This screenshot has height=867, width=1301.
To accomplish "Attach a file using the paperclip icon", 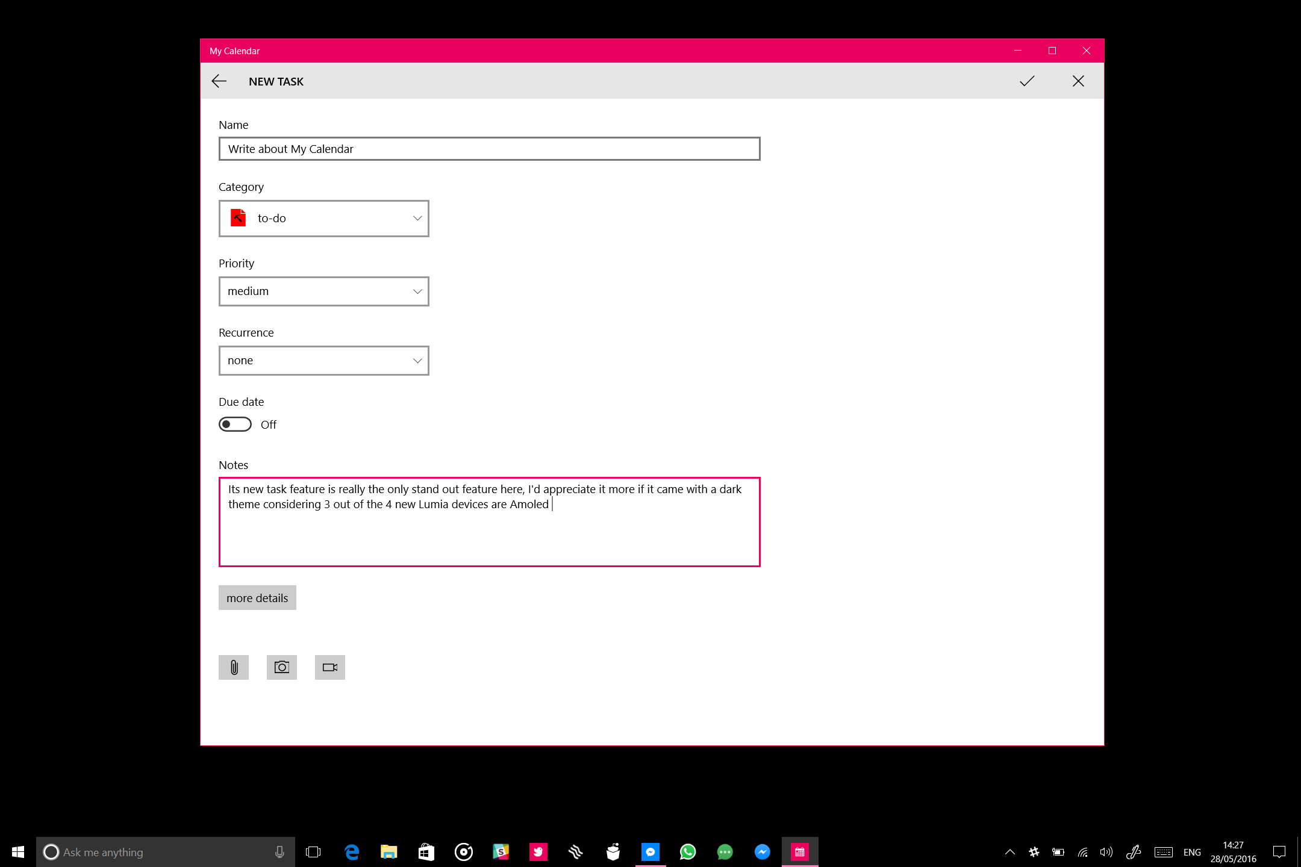I will [234, 667].
